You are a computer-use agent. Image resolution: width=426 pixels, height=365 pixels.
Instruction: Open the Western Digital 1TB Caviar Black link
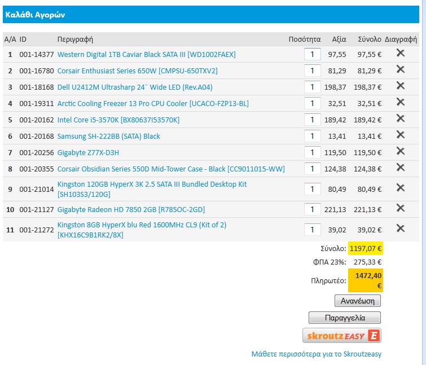(x=147, y=55)
